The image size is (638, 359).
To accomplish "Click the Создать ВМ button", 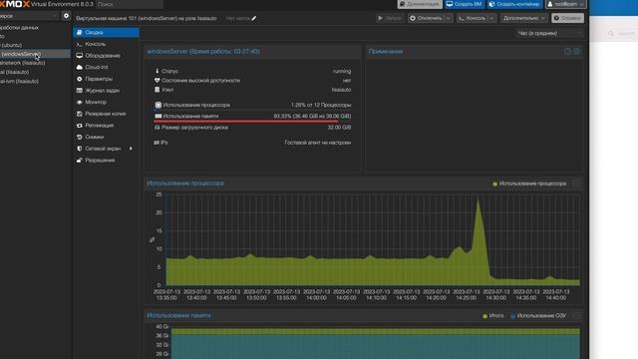I will click(464, 4).
